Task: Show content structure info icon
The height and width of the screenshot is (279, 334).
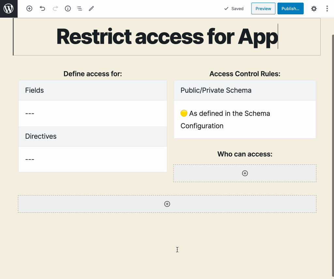Action: coord(68,8)
